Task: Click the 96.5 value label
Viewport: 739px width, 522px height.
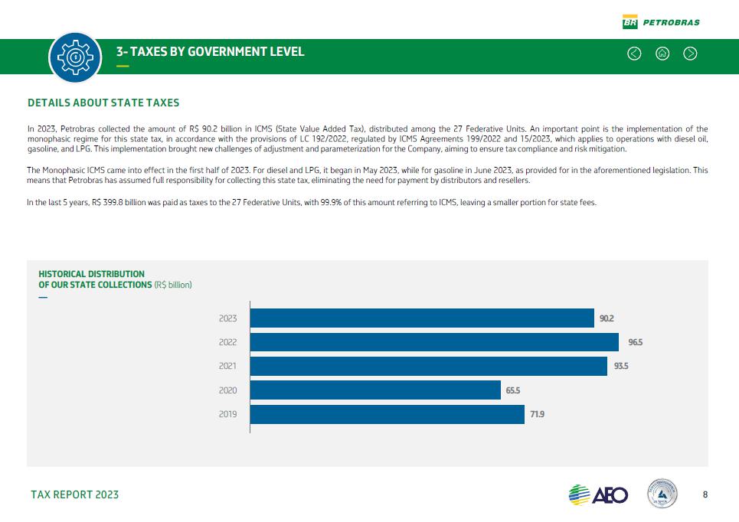Action: [x=633, y=342]
